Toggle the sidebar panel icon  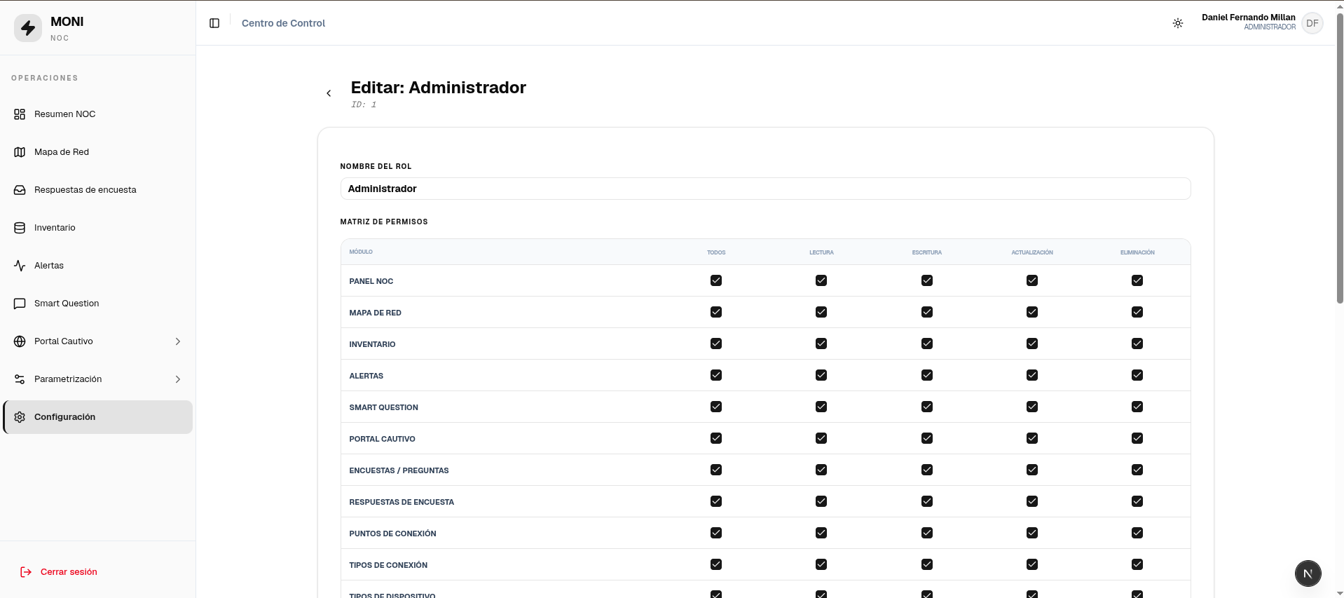[x=214, y=23]
